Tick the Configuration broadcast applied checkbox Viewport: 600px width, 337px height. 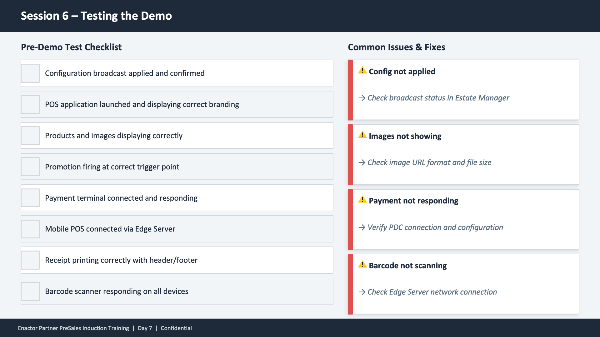[x=30, y=73]
